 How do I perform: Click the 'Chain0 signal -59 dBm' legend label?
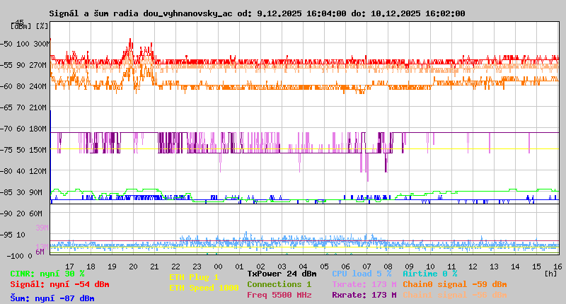pyautogui.click(x=454, y=284)
